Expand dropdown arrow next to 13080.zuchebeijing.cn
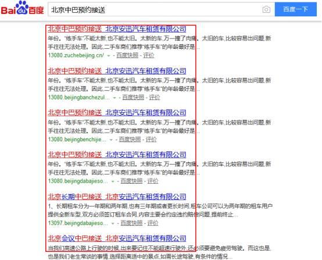This screenshot has height=260, width=322. coord(109,56)
